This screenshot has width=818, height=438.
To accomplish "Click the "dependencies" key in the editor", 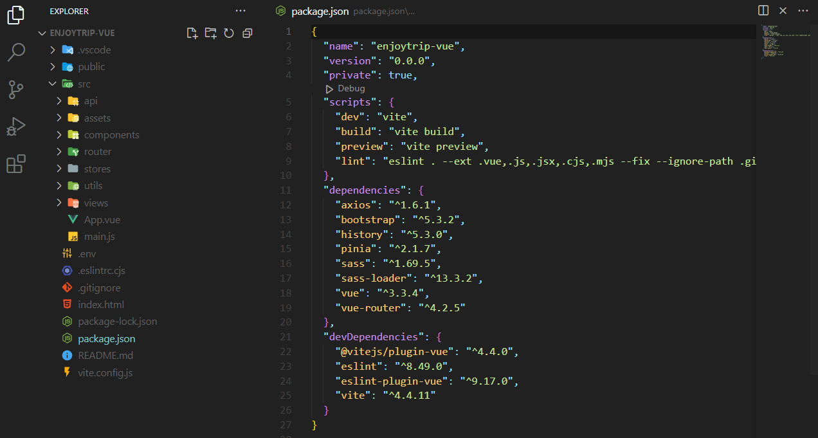I will [365, 190].
